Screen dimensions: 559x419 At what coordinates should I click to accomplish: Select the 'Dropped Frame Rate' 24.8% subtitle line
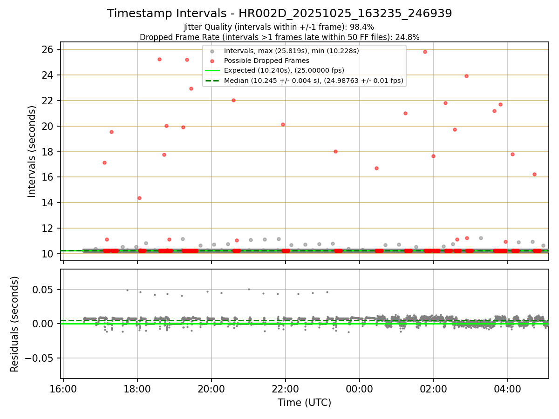tap(279, 37)
